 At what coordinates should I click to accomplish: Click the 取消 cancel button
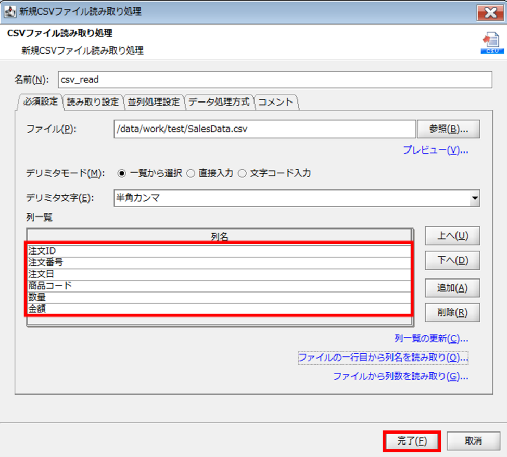[473, 441]
